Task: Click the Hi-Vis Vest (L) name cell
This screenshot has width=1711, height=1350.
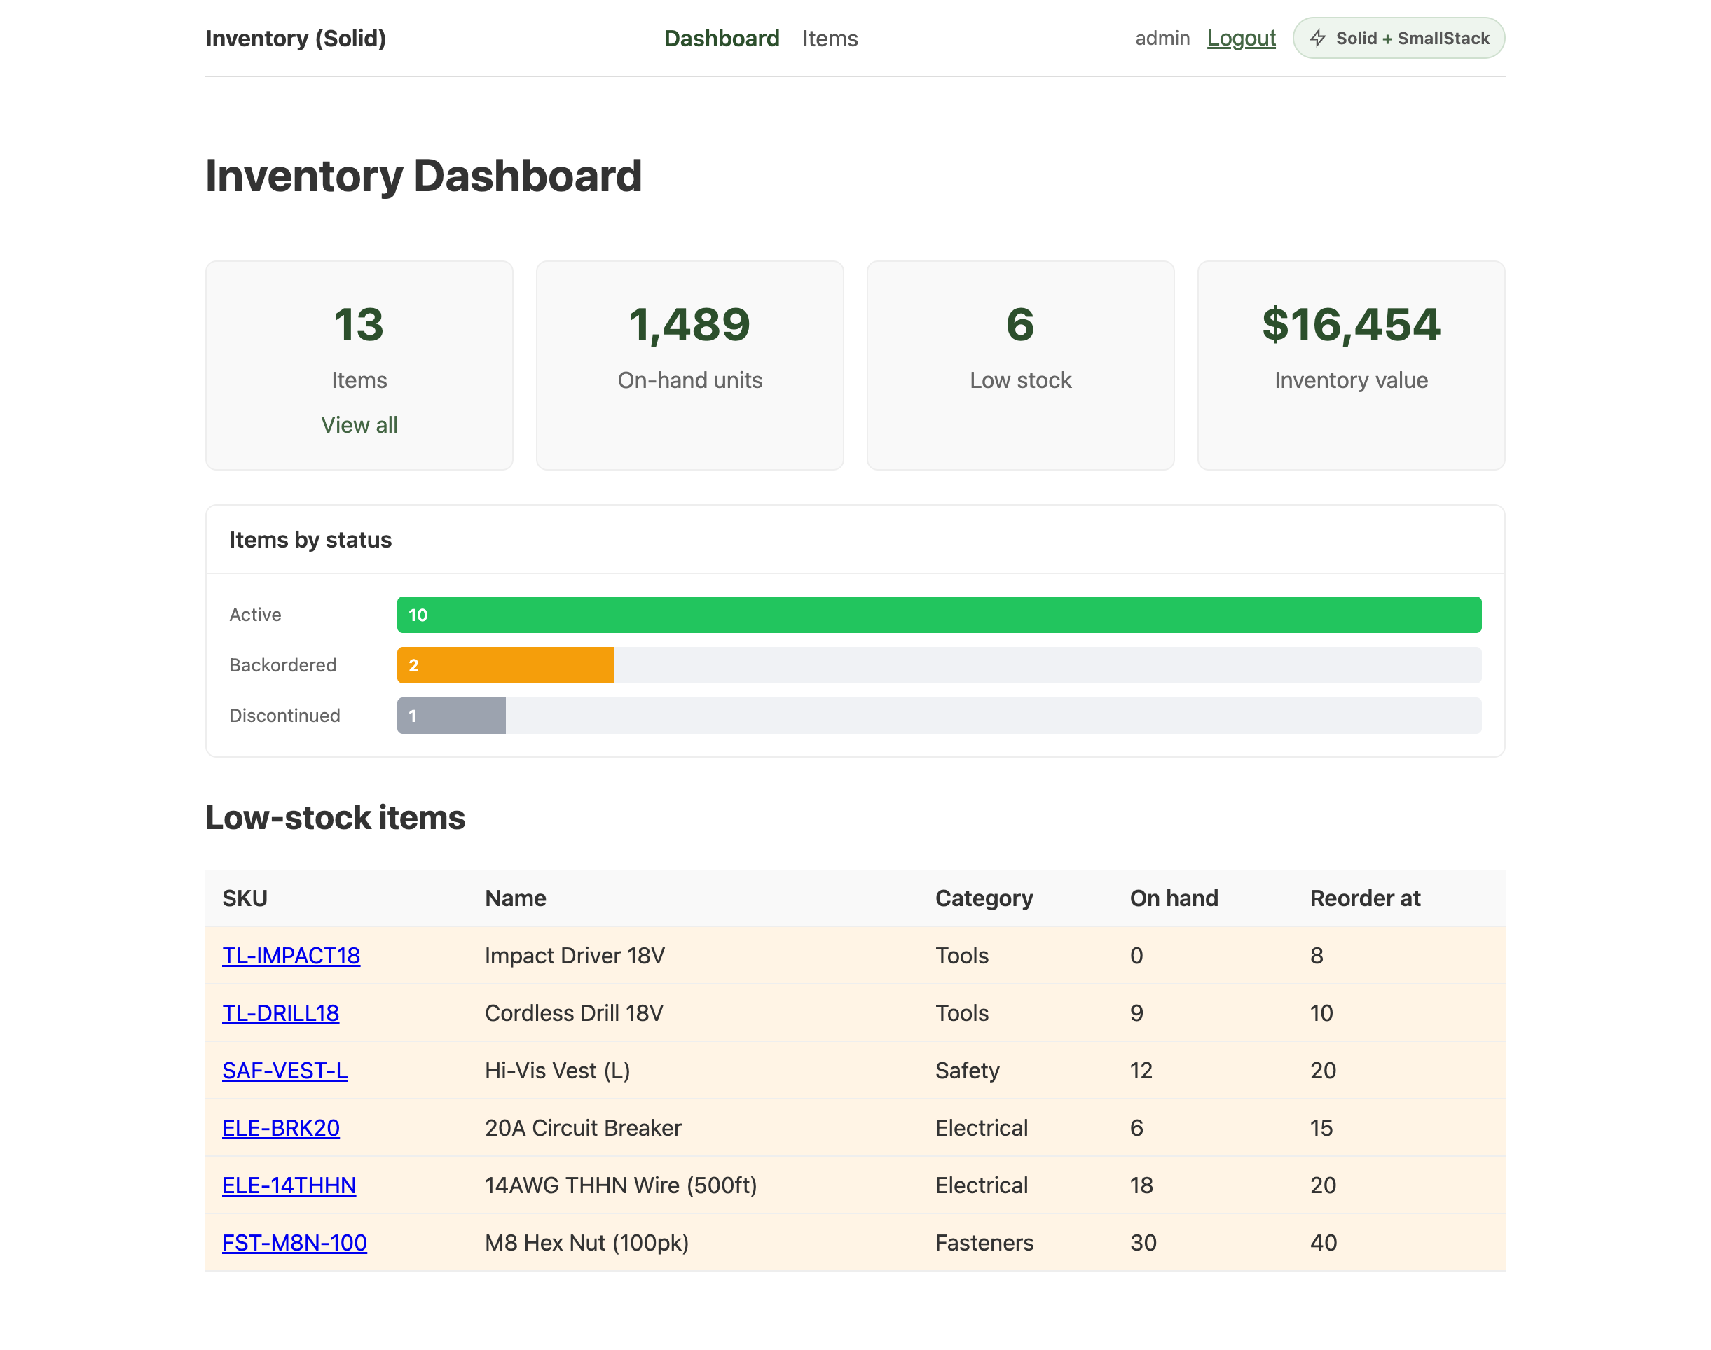Action: pyautogui.click(x=558, y=1070)
